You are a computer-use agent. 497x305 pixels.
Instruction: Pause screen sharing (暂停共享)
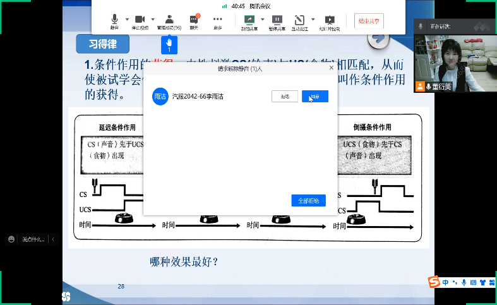(x=277, y=21)
